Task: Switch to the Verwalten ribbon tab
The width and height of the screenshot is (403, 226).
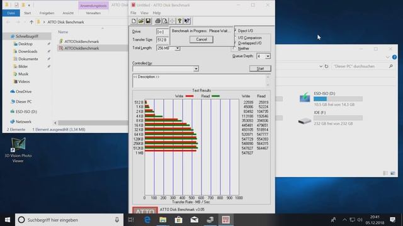Action: (93, 13)
